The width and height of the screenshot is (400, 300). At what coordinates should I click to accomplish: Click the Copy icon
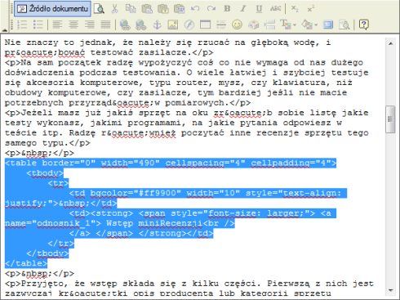coord(131,9)
